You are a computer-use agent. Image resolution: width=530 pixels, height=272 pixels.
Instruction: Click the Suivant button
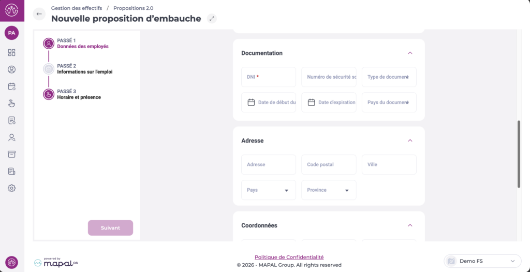click(110, 228)
